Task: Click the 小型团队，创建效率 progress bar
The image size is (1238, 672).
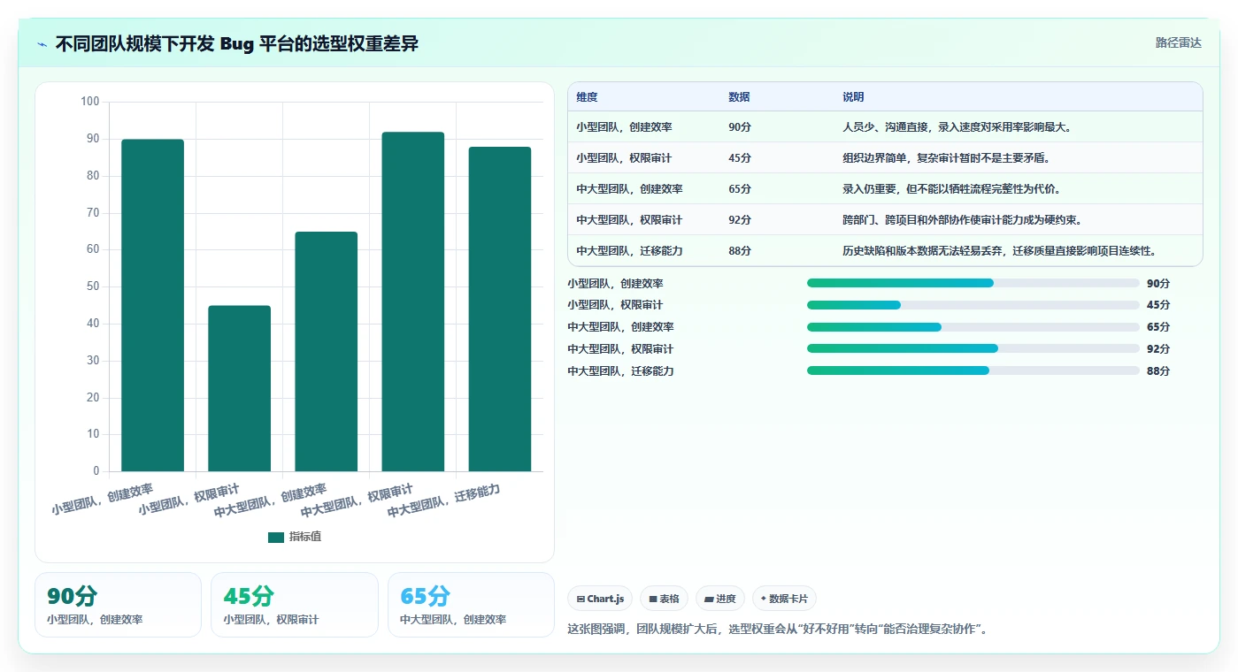Action: (x=973, y=283)
